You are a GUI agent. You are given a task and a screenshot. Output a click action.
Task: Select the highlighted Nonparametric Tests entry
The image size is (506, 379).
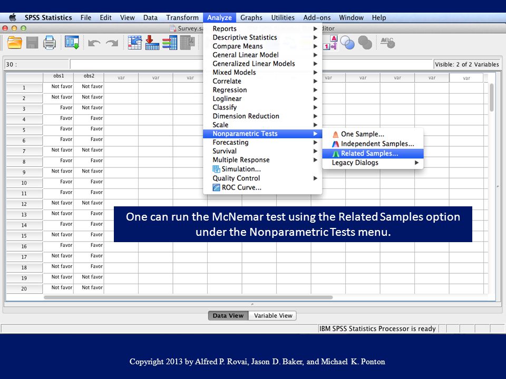[262, 133]
